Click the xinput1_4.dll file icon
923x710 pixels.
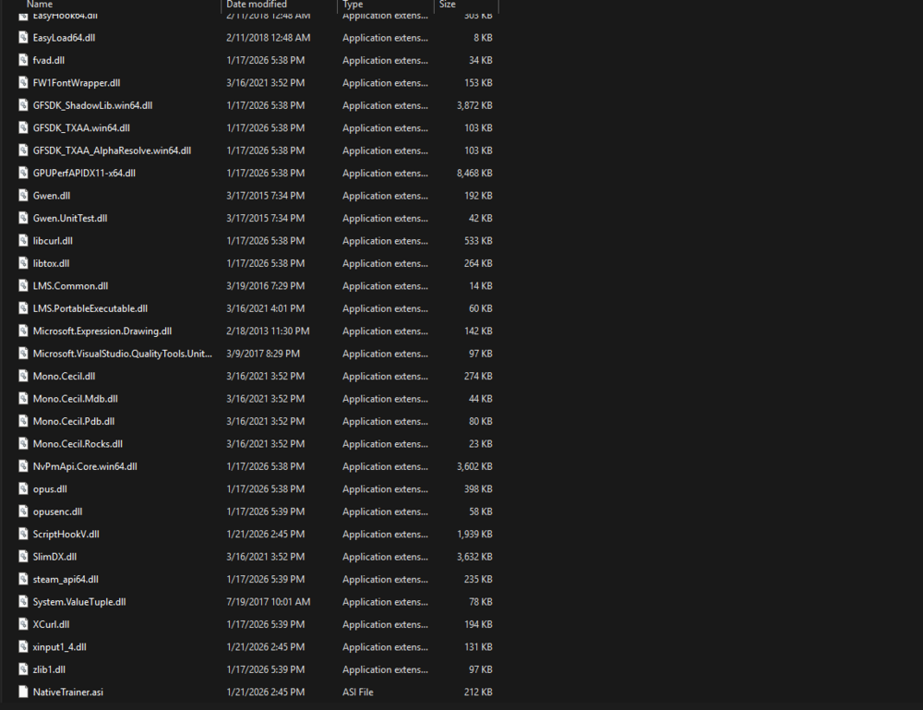pos(23,646)
